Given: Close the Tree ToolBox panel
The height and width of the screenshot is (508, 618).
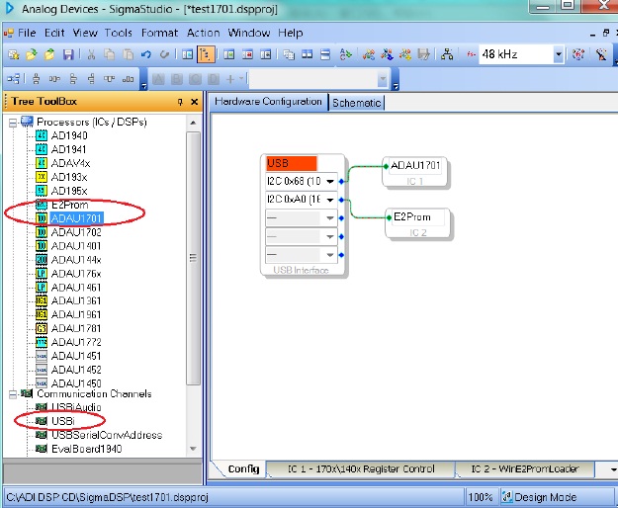Looking at the screenshot, I should click(x=195, y=102).
